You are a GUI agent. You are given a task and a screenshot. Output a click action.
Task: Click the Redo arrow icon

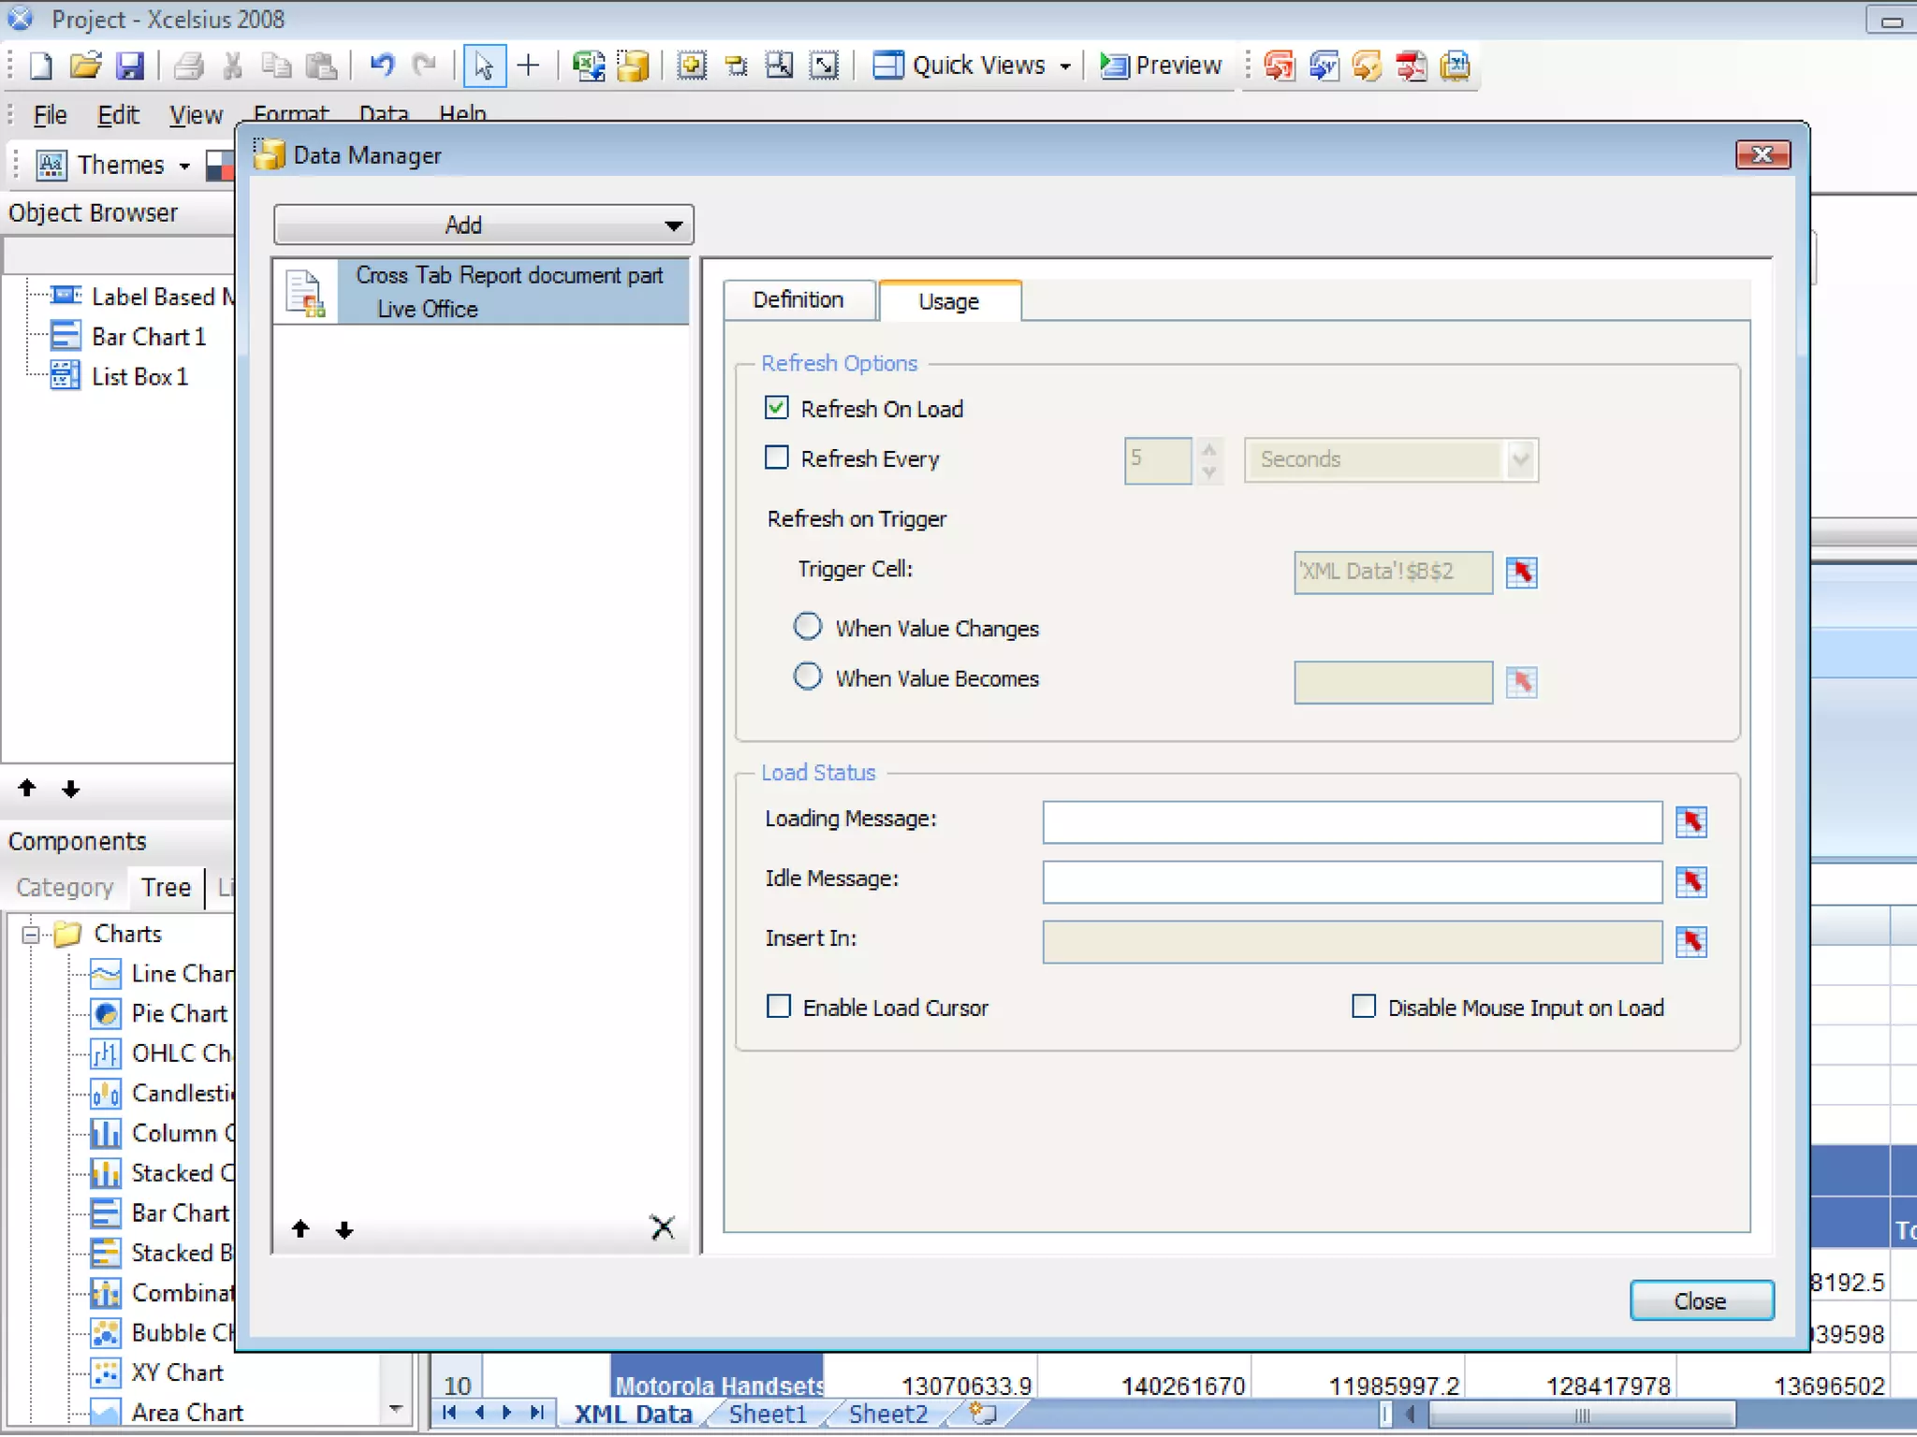(x=425, y=65)
